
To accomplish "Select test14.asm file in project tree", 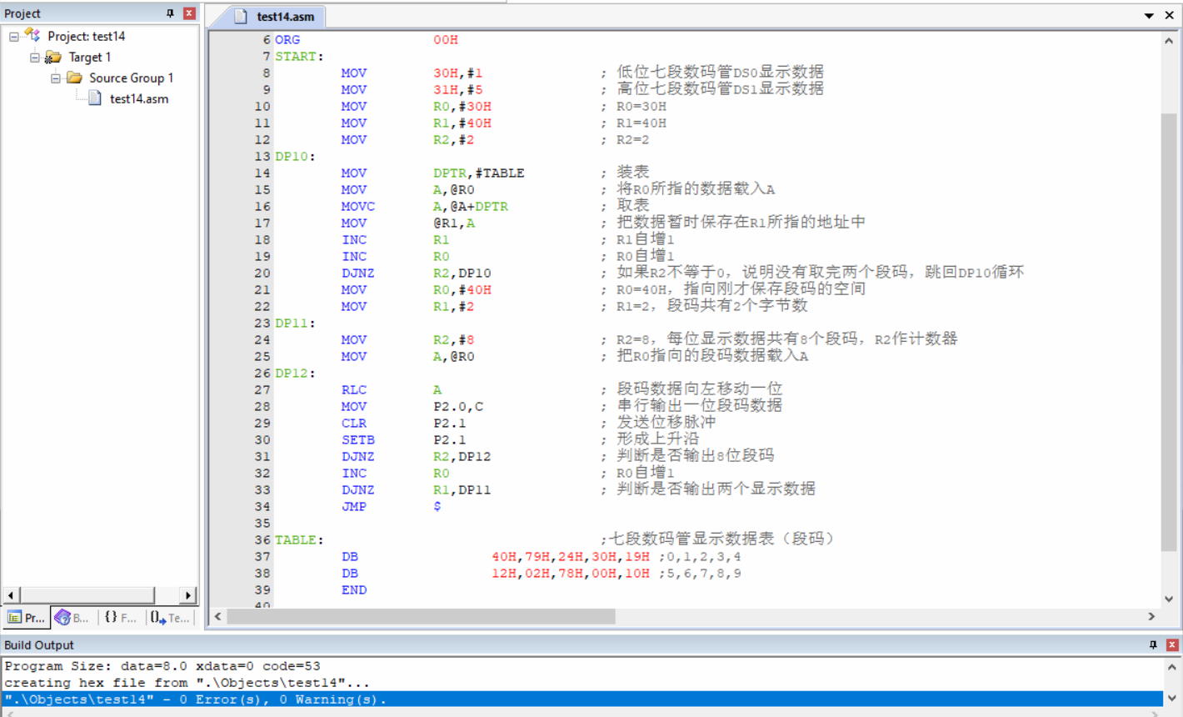I will click(139, 98).
